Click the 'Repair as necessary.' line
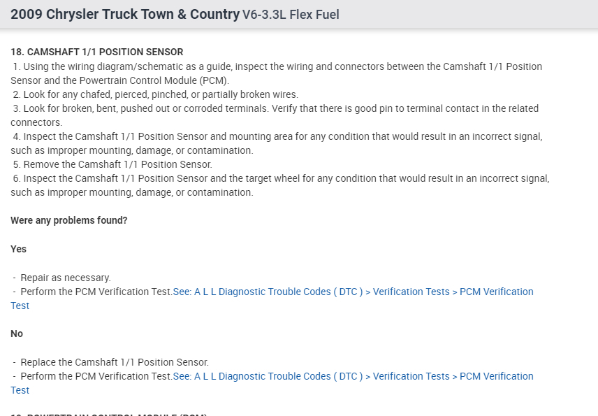This screenshot has height=416, width=598. click(x=65, y=278)
